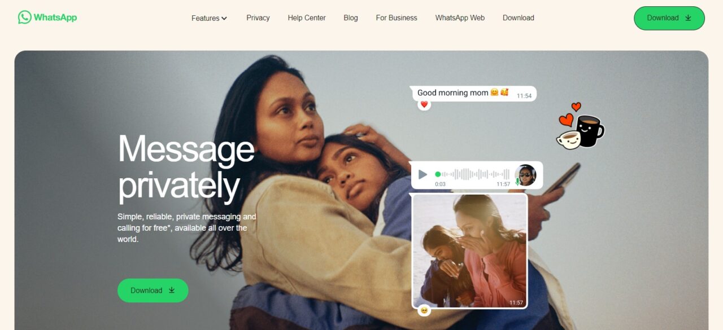
Task: Click the green microphone icon on voice message
Action: [517, 182]
